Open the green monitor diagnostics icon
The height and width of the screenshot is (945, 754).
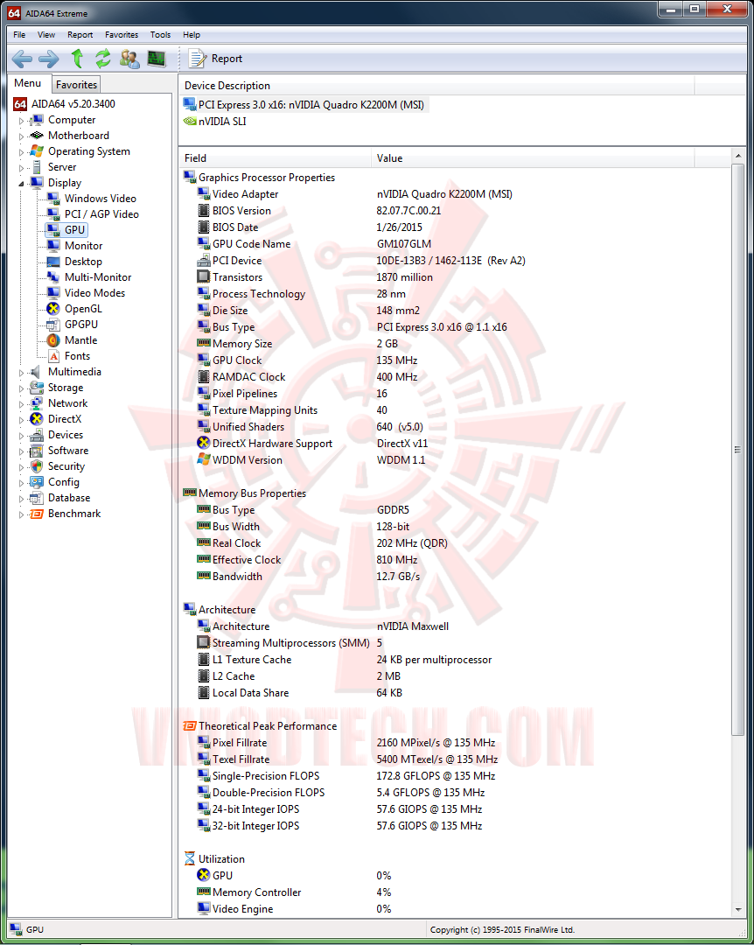(157, 59)
